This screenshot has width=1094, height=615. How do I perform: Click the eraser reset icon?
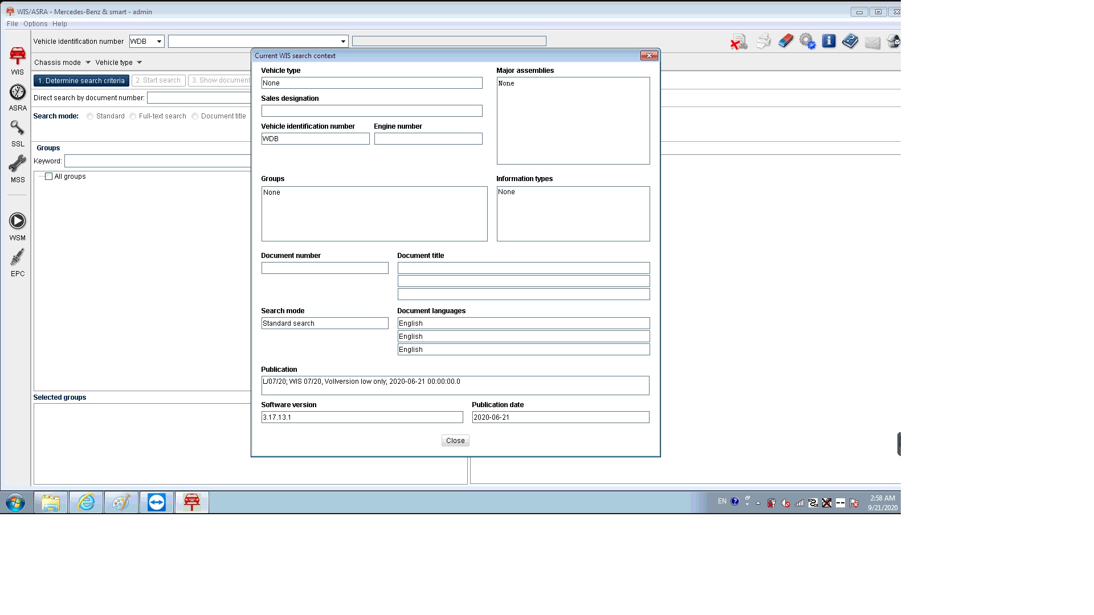coord(786,41)
